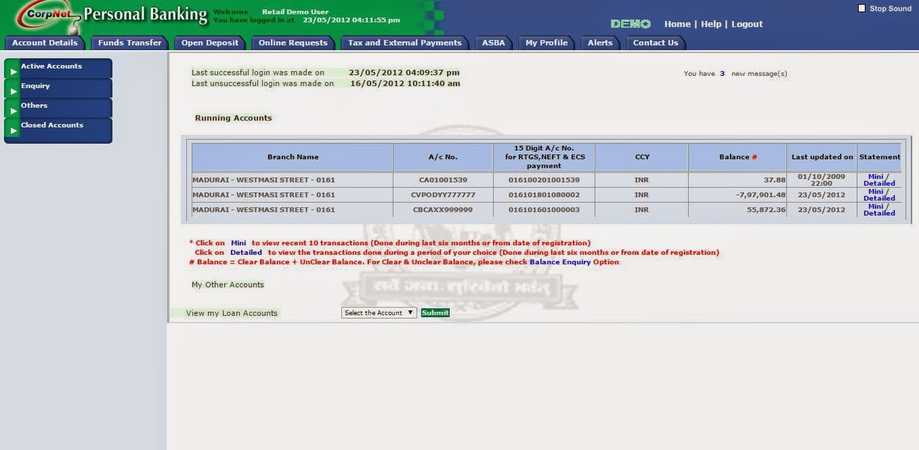Click balance value 55,872.36
This screenshot has height=450, width=919.
tap(767, 209)
